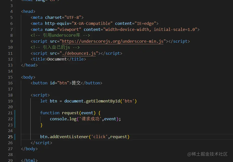Click the "X-UA-Compatible" attribute value
233x162 pixels.
coord(92,23)
